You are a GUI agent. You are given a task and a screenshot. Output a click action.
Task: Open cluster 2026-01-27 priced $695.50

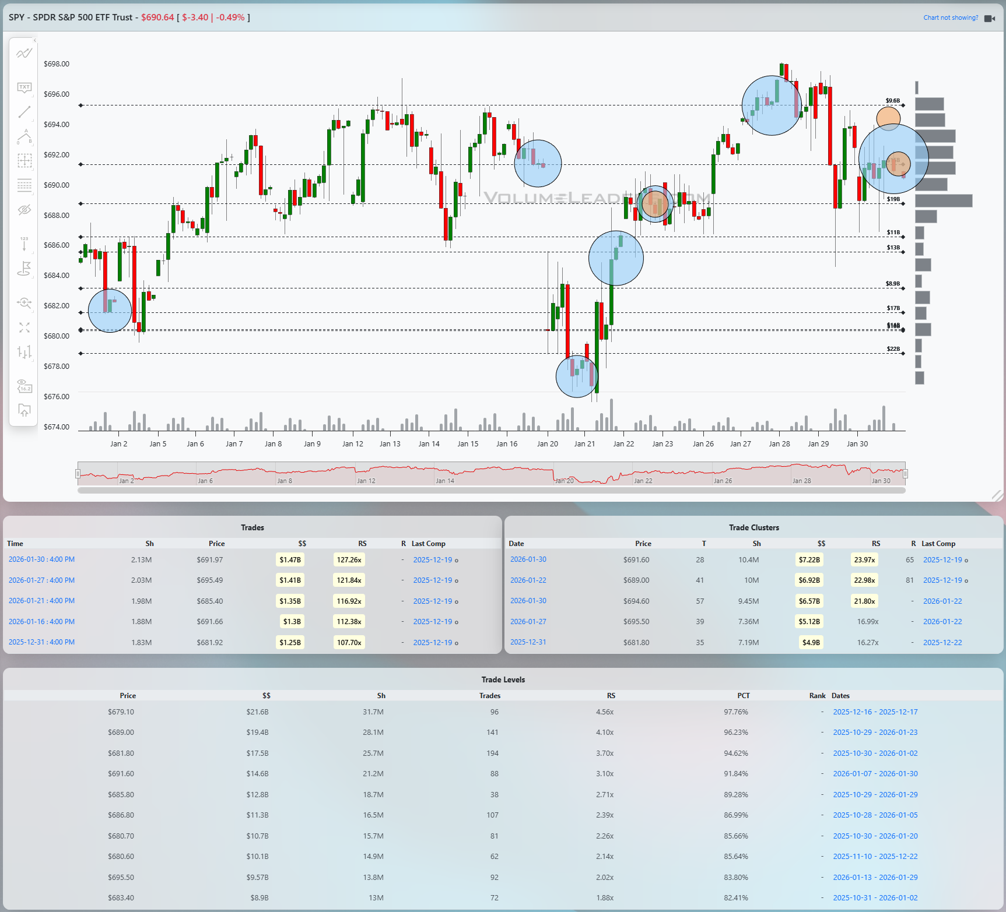(x=528, y=622)
